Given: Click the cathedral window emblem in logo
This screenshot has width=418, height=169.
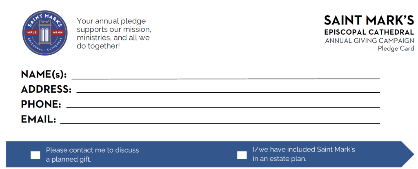Looking at the screenshot, I should click(44, 33).
